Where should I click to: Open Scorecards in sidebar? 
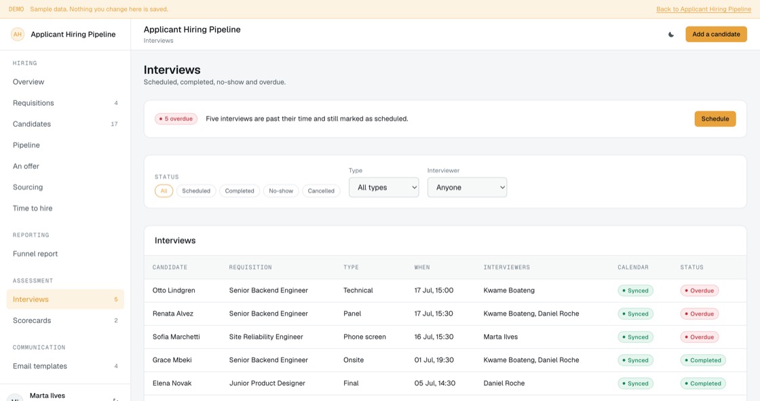point(65,320)
